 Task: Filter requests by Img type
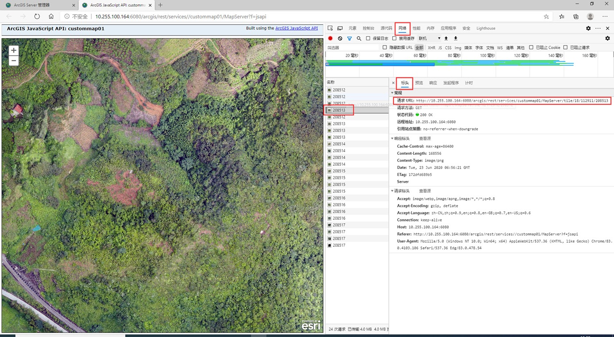[458, 48]
